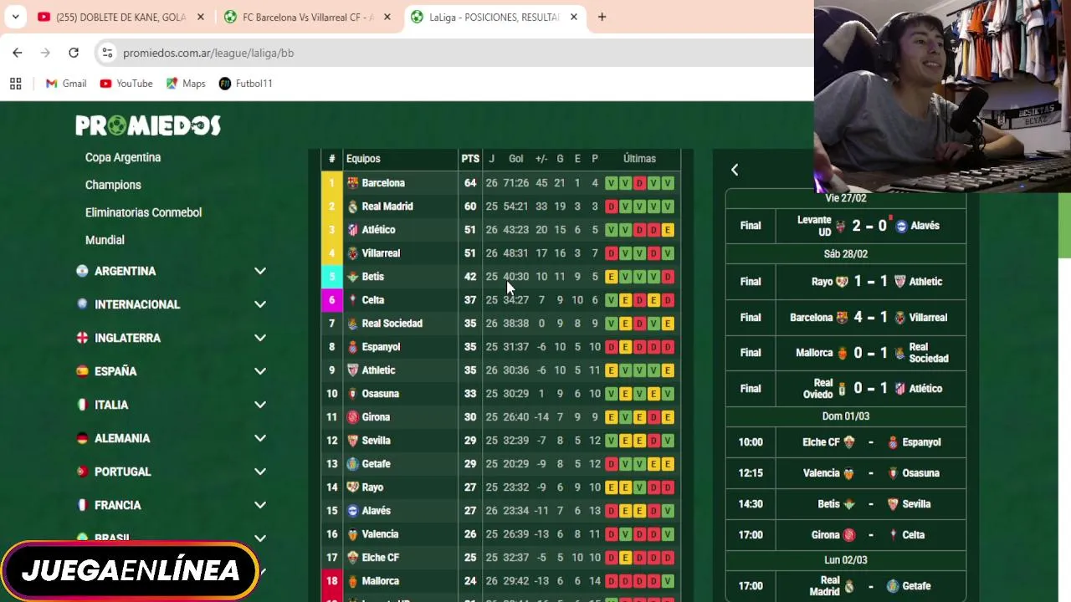
Task: Click the browser back arrow
Action: click(x=18, y=53)
